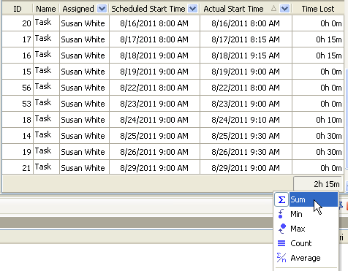This screenshot has width=348, height=271.
Task: Click actual start 8/22/2011 8:00 AM
Action: coord(246,88)
